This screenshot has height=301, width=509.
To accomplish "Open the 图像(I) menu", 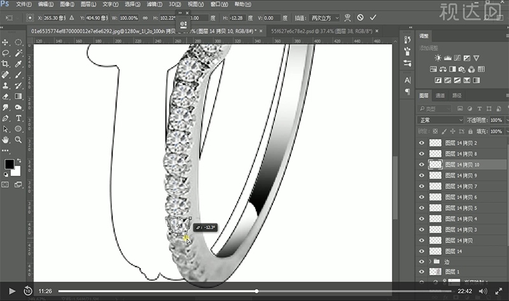I will pyautogui.click(x=67, y=4).
